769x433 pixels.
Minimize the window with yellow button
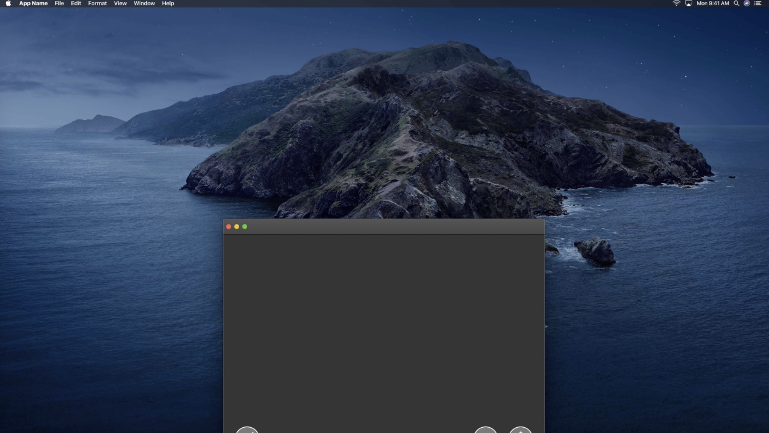pos(237,227)
